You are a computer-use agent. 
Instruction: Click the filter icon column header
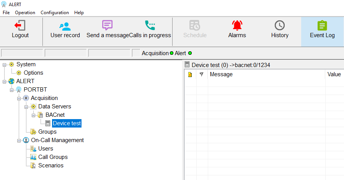coord(201,74)
